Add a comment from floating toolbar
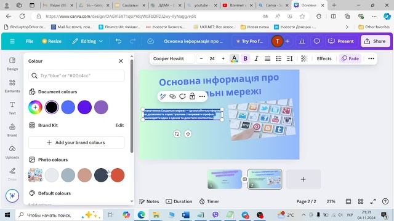The image size is (394, 221). pyautogui.click(x=182, y=96)
